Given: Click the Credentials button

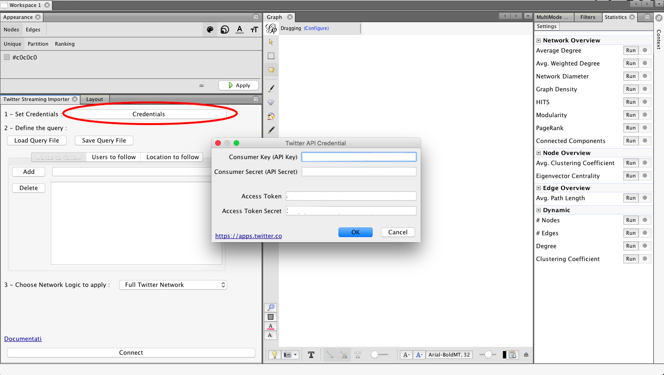Looking at the screenshot, I should coord(149,114).
